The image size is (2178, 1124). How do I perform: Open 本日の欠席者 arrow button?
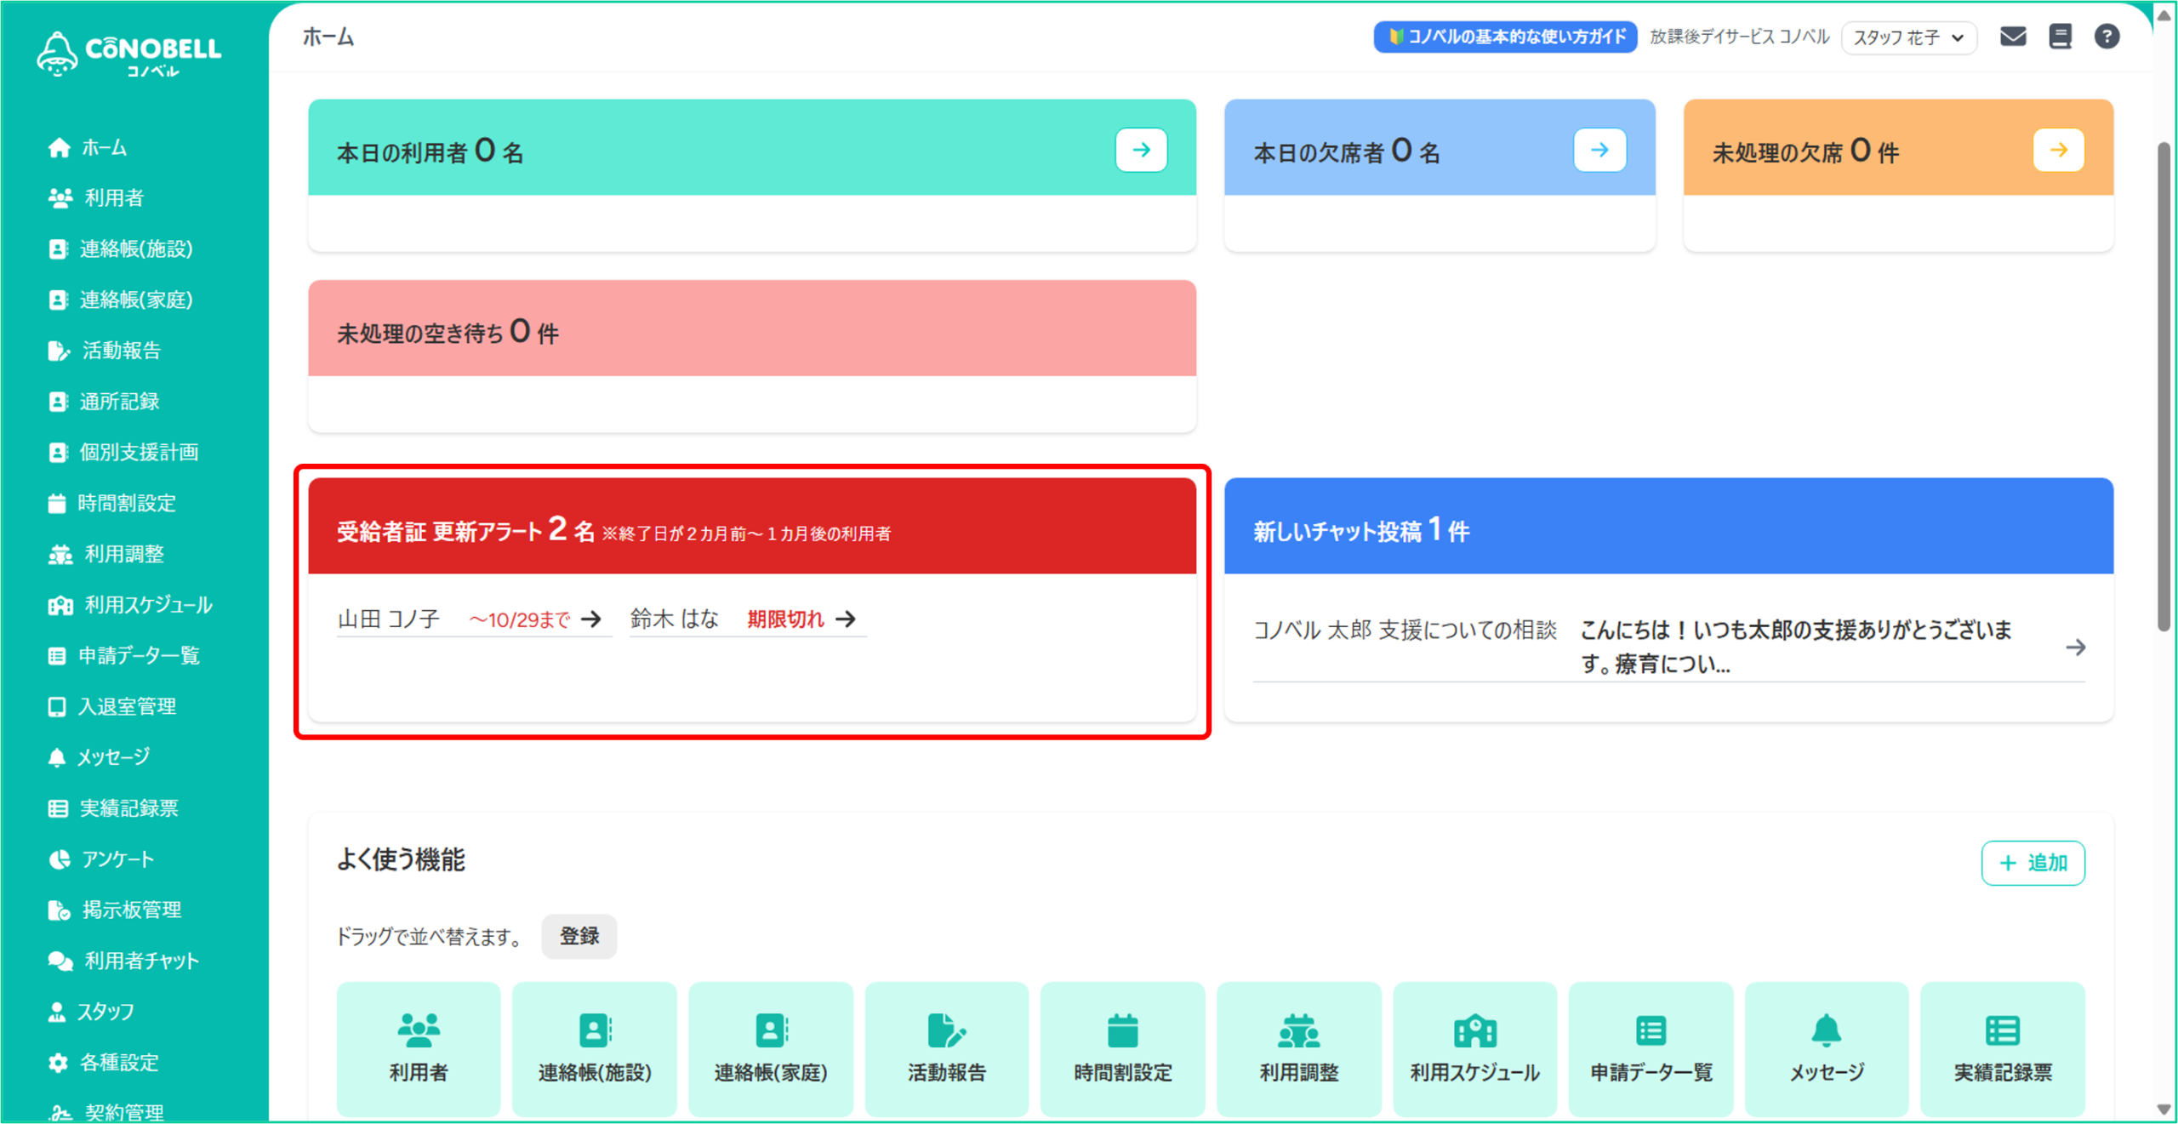coord(1599,151)
